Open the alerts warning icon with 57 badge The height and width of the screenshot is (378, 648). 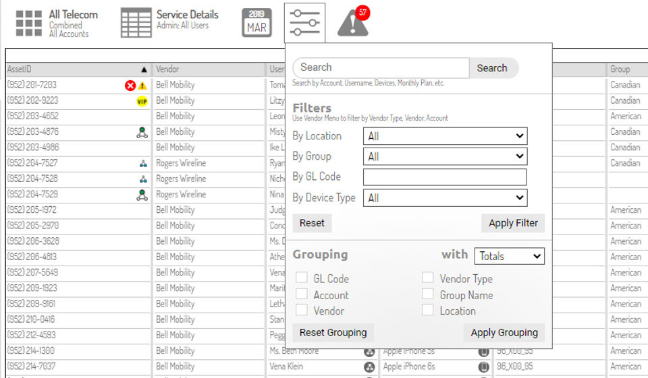coord(353,22)
